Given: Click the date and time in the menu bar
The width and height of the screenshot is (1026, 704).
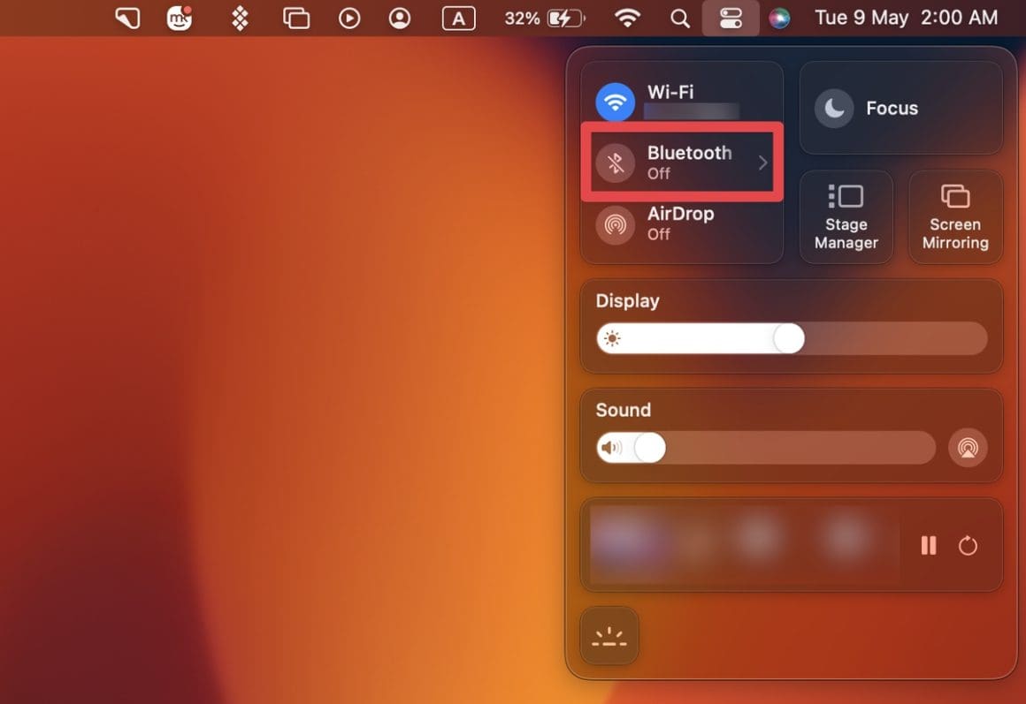Looking at the screenshot, I should coord(905,18).
